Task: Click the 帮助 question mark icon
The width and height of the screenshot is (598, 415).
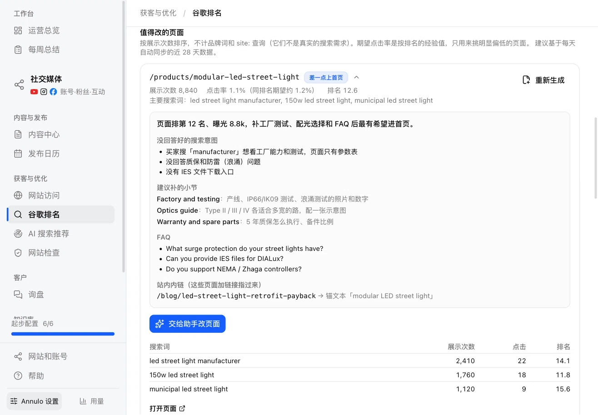Action: coord(18,376)
